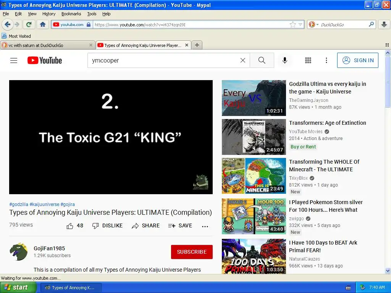
Task: Click the keyboard icon in the system tray
Action: (x=348, y=288)
